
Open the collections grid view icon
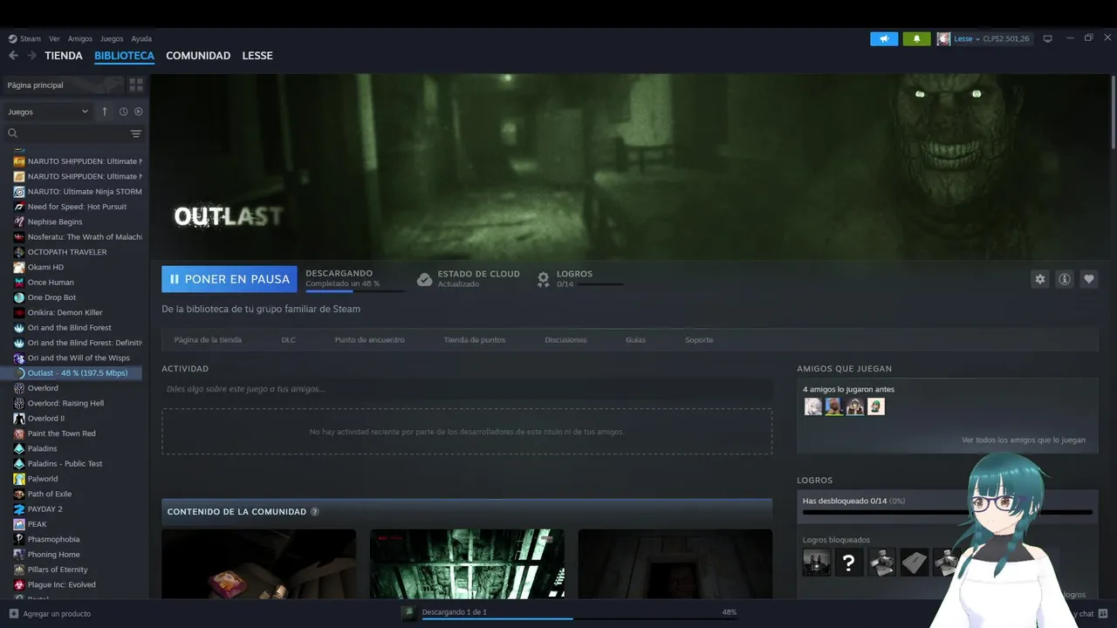(x=136, y=85)
